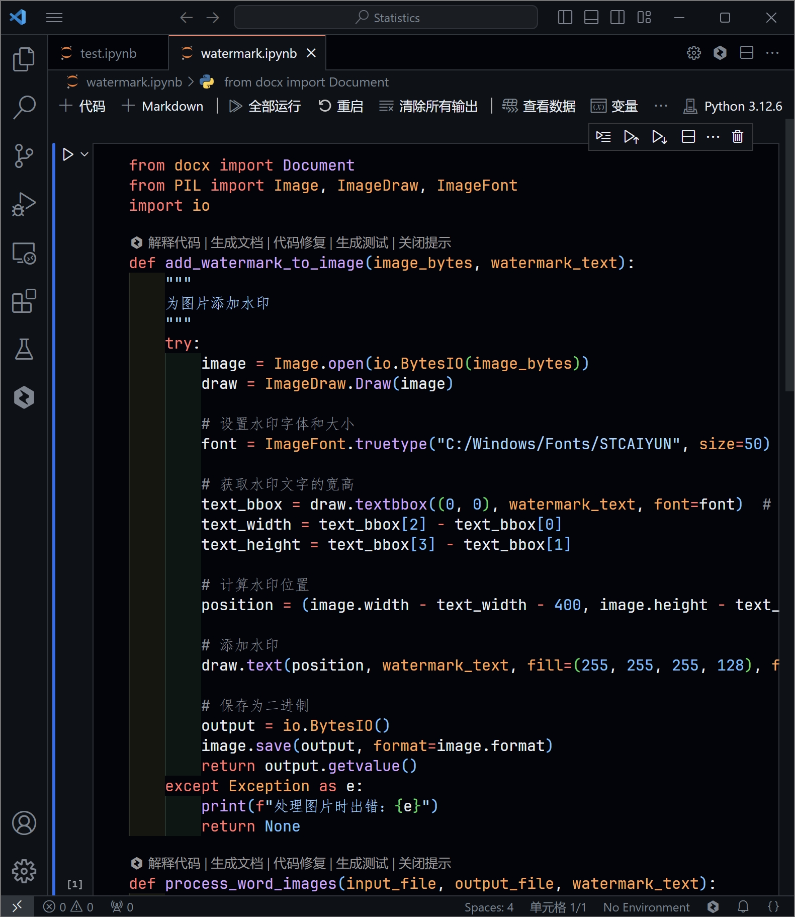
Task: Open the Extensions view
Action: 24,301
